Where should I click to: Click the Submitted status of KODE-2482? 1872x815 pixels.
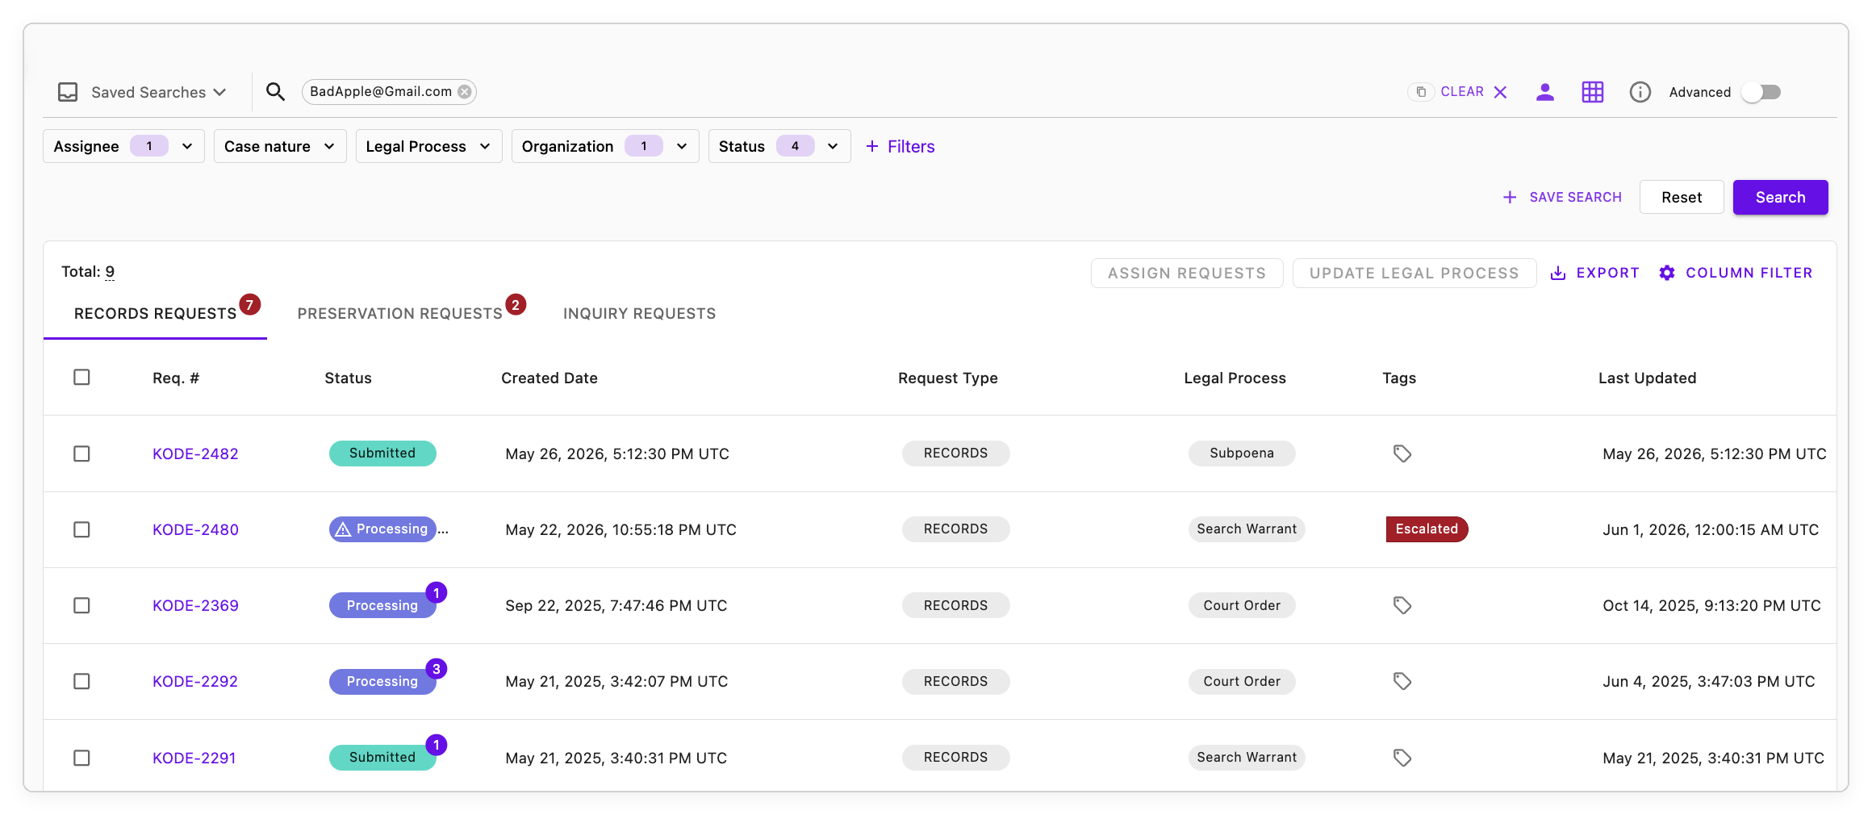click(382, 453)
